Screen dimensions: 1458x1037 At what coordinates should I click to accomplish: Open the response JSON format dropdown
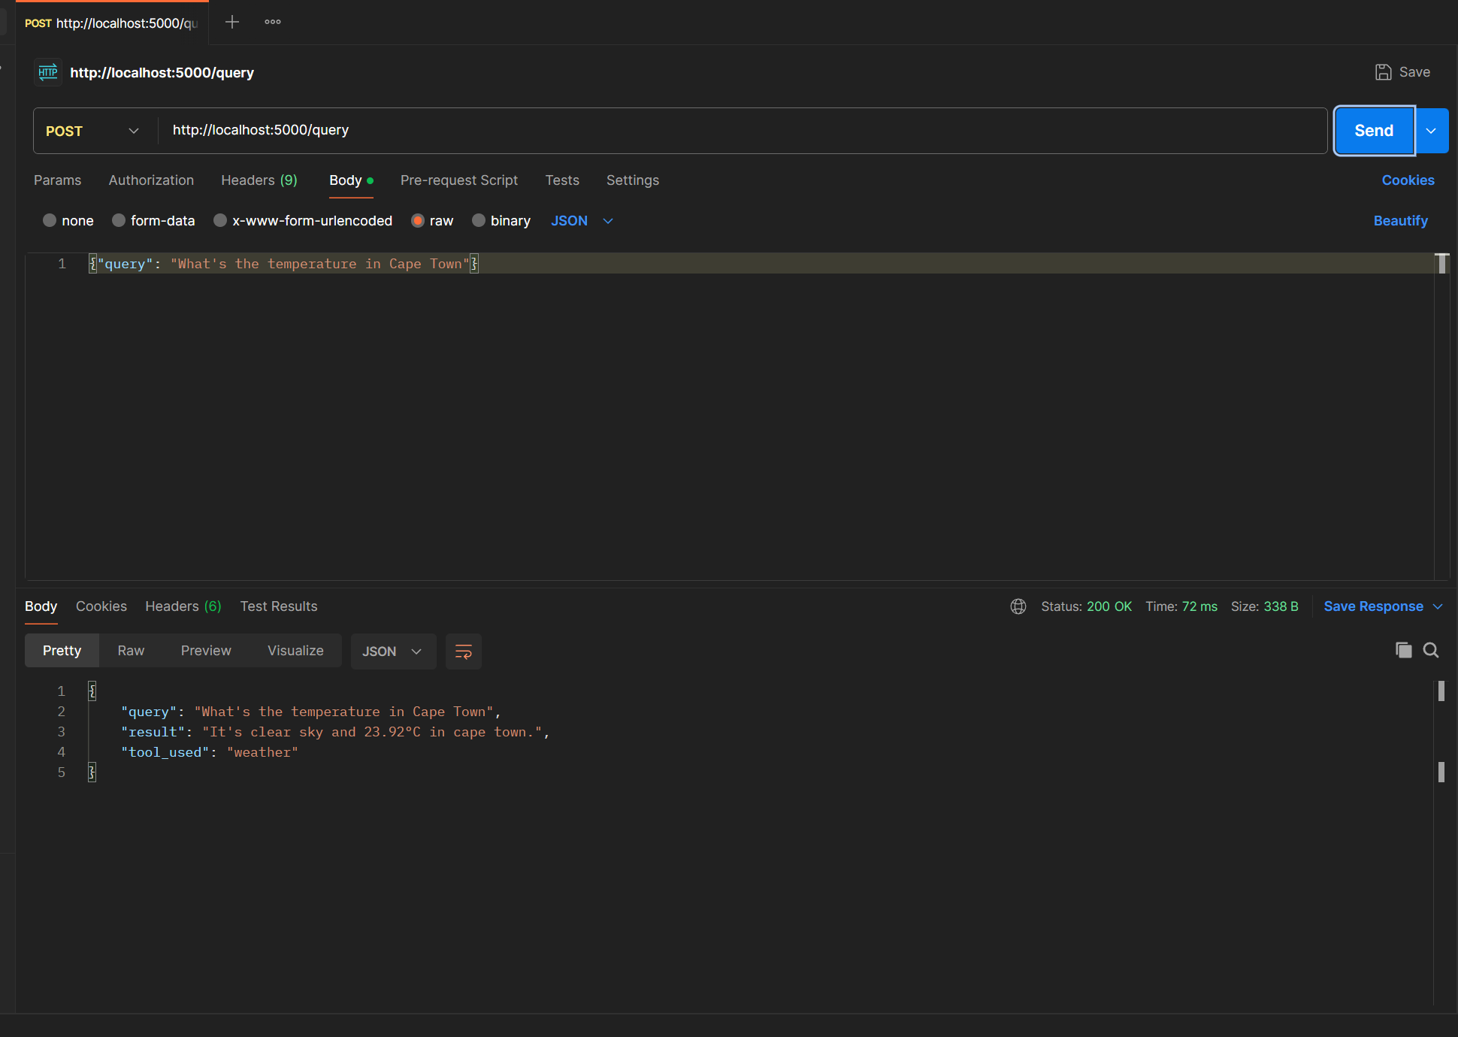[392, 652]
